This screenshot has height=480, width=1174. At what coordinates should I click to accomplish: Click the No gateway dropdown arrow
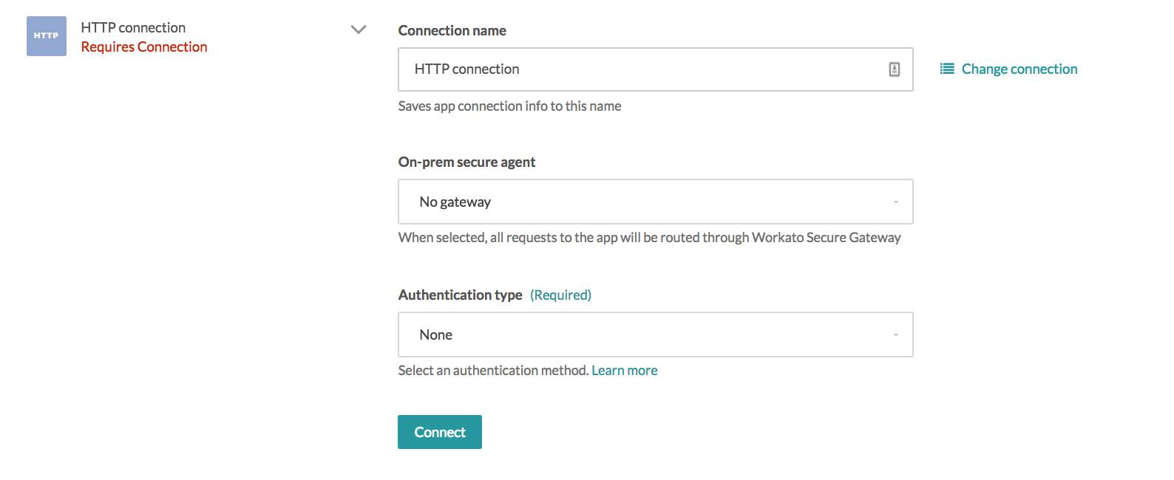tap(895, 201)
